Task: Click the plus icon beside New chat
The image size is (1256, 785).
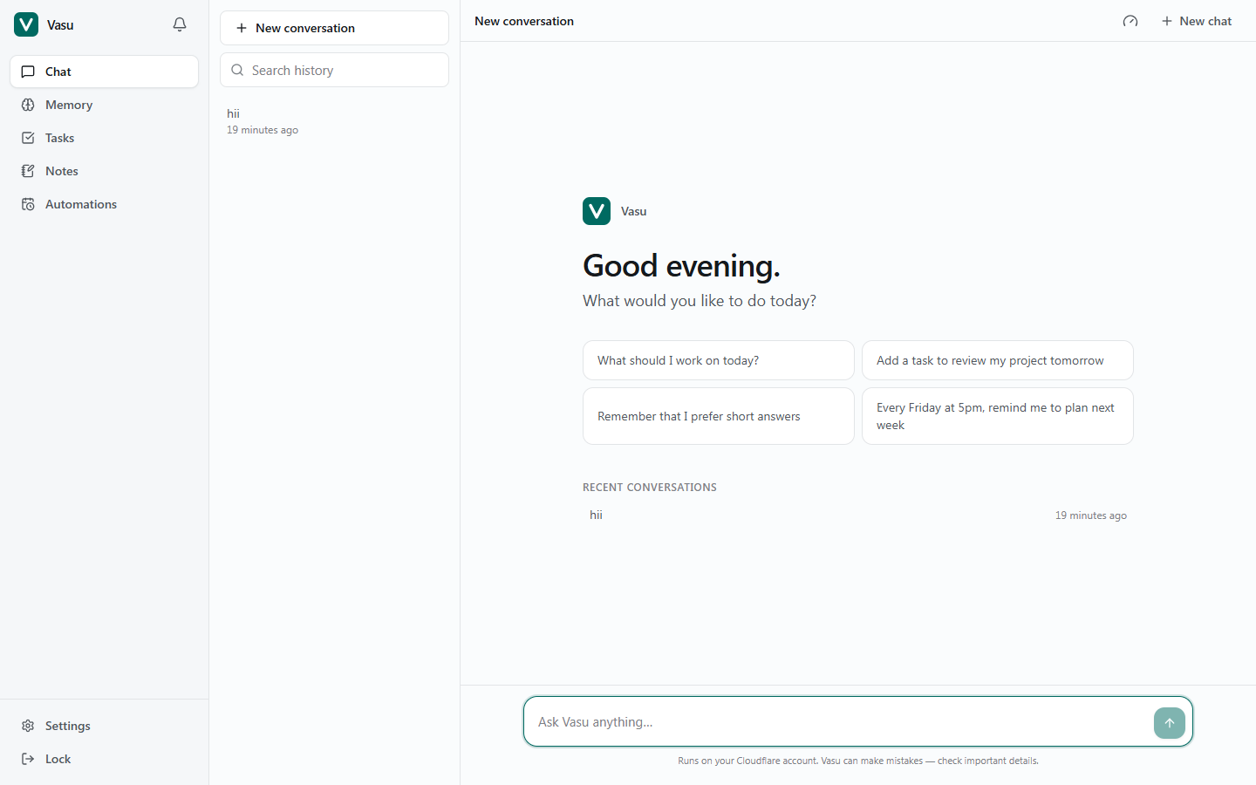Action: tap(1167, 21)
